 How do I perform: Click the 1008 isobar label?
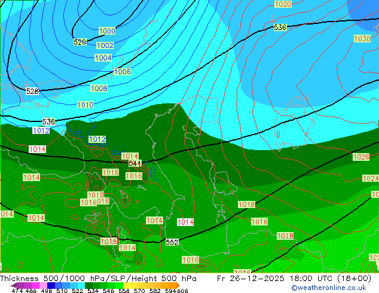(99, 88)
